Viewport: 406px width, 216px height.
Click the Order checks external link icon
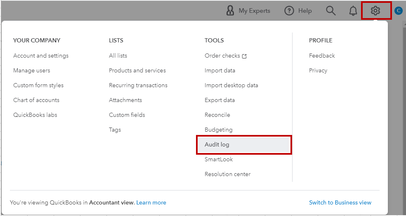tap(244, 56)
